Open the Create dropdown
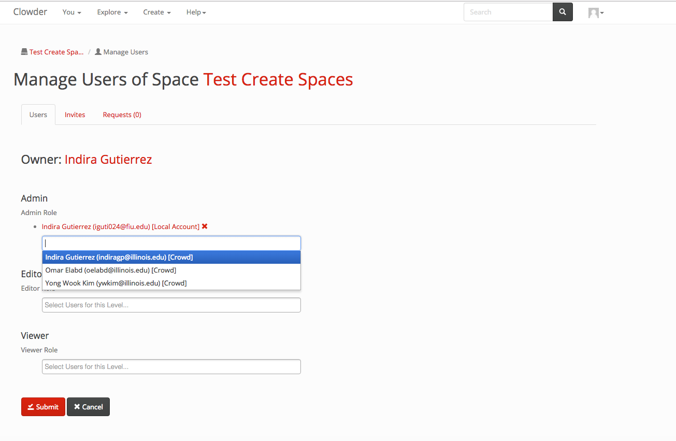The height and width of the screenshot is (441, 676). click(x=156, y=12)
